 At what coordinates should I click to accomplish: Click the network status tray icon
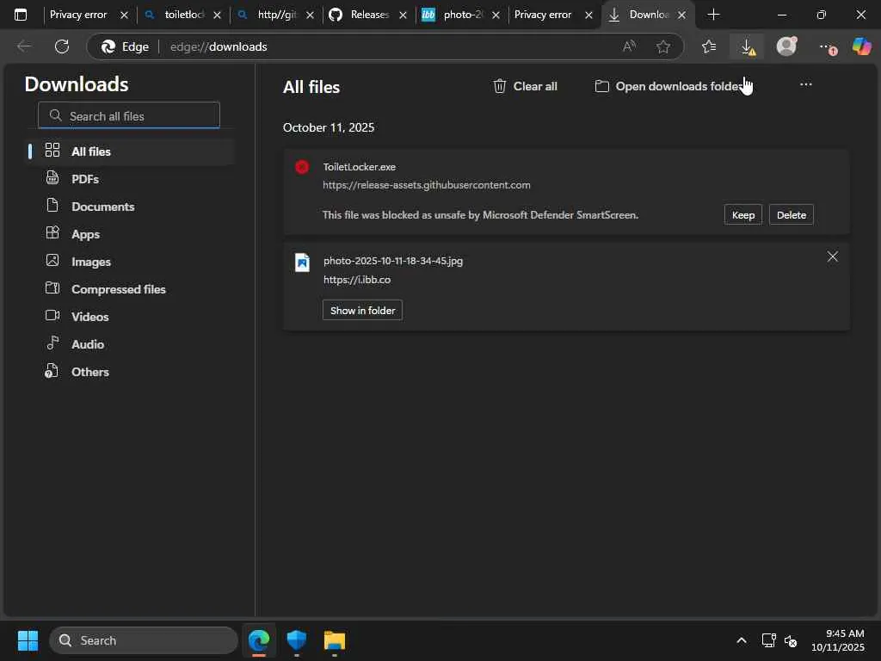(768, 640)
